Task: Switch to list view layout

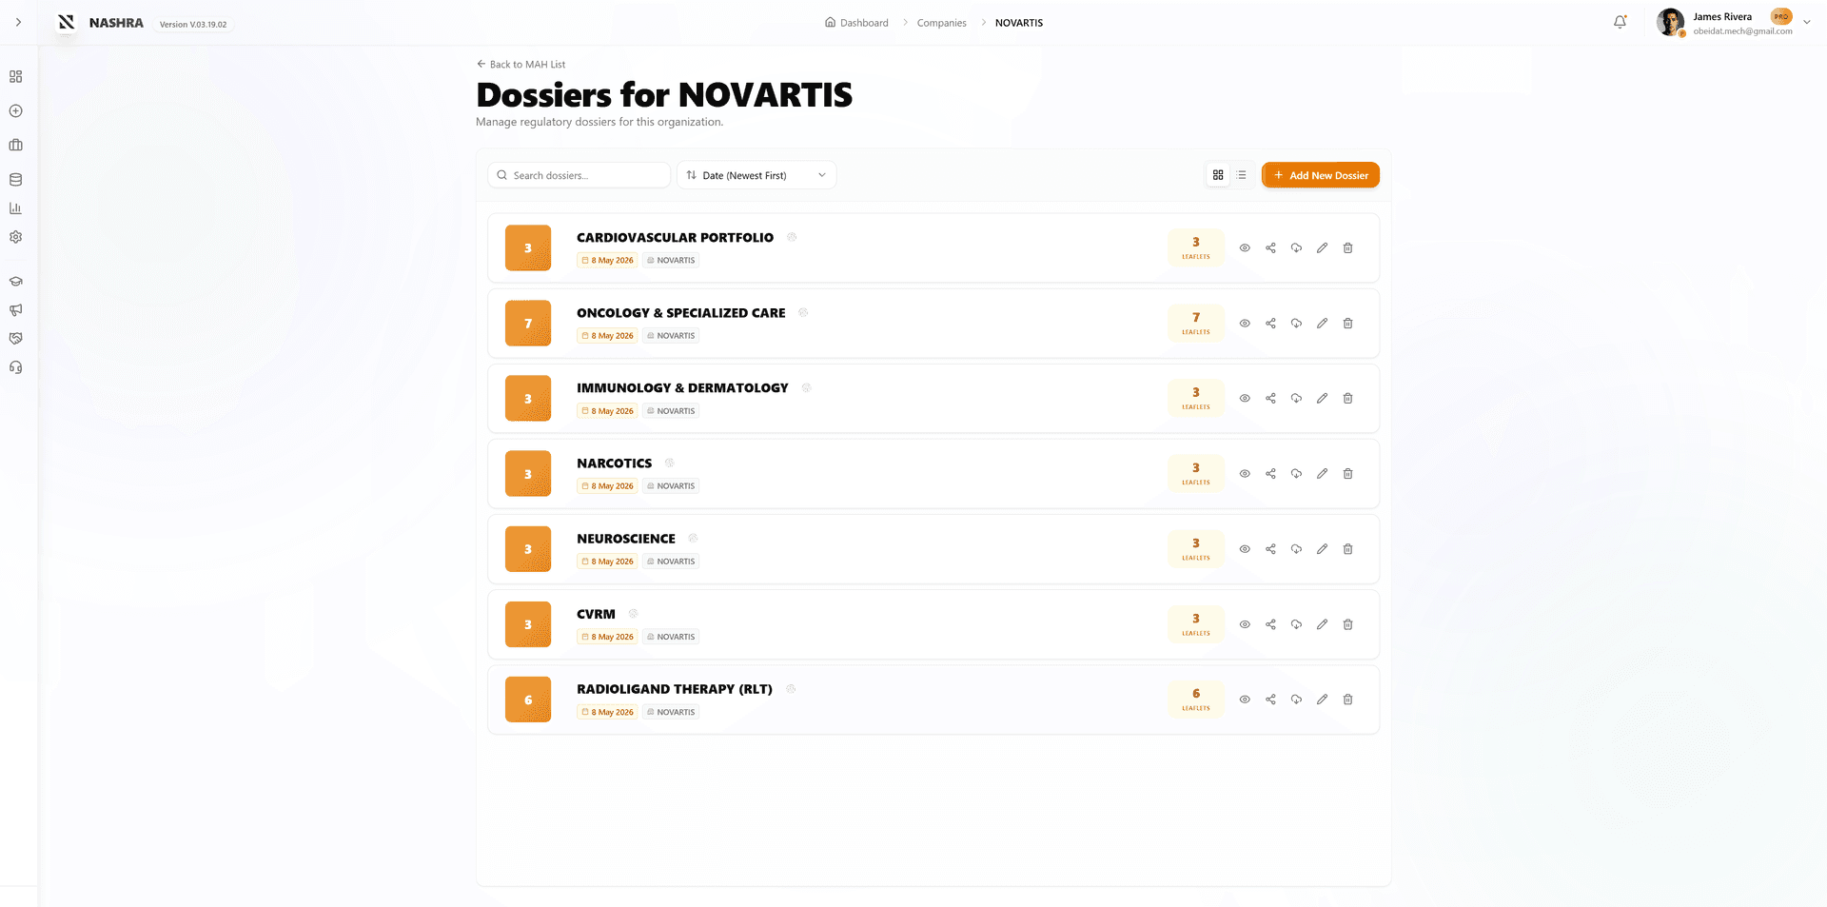Action: (1242, 175)
